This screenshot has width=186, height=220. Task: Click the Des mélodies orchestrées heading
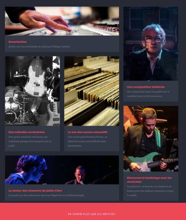point(27,132)
